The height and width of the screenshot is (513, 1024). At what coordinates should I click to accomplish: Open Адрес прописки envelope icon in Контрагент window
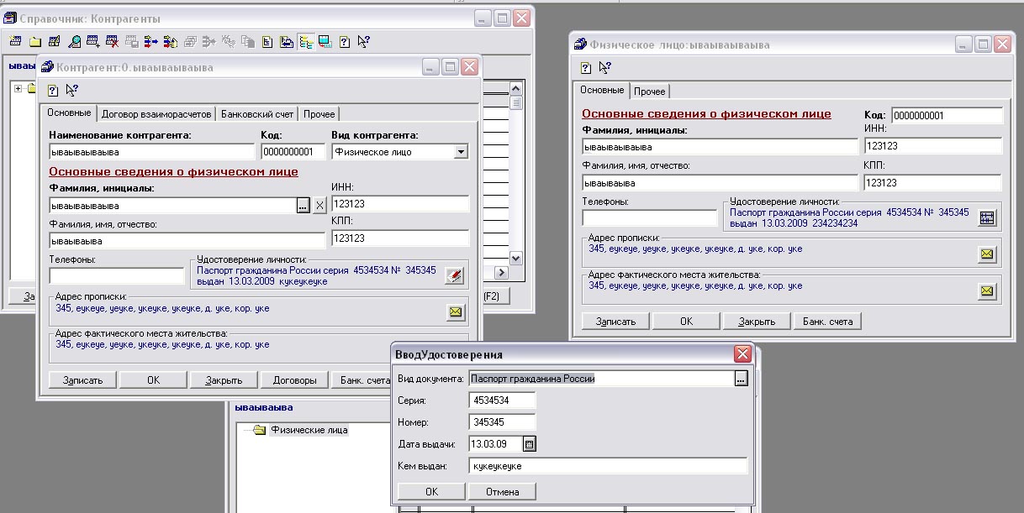click(x=455, y=312)
